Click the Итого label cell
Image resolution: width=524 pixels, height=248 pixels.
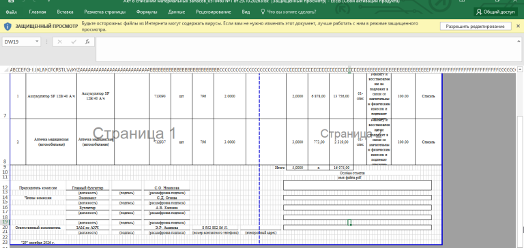[279, 168]
